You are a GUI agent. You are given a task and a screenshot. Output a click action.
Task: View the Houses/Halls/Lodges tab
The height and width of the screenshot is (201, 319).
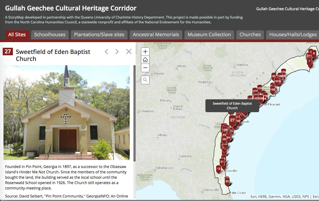pos(293,35)
